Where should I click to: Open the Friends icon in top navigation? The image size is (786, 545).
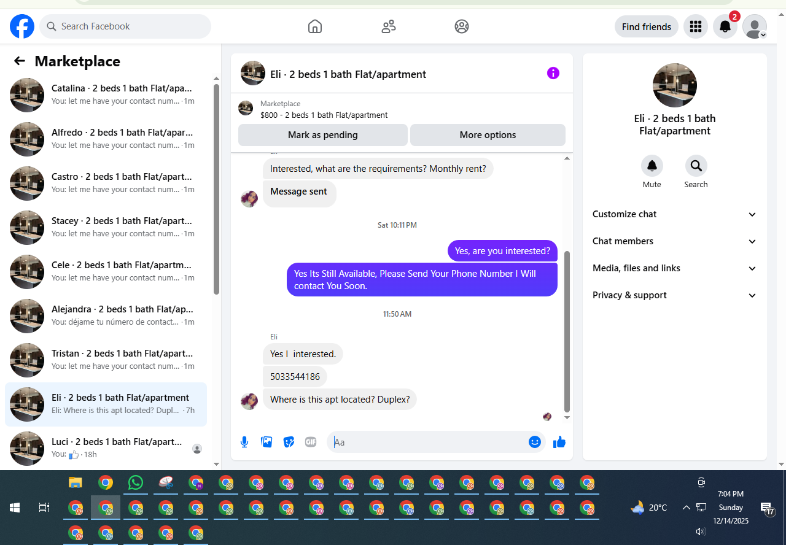coord(389,26)
